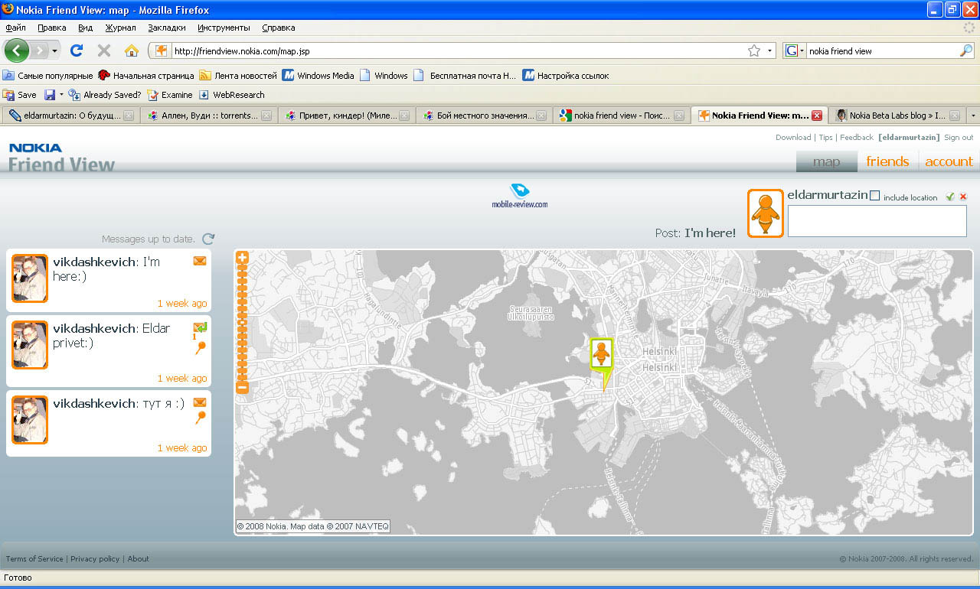
Task: Click the reply arrow icon on "Eldar privet:)" message
Action: [200, 327]
